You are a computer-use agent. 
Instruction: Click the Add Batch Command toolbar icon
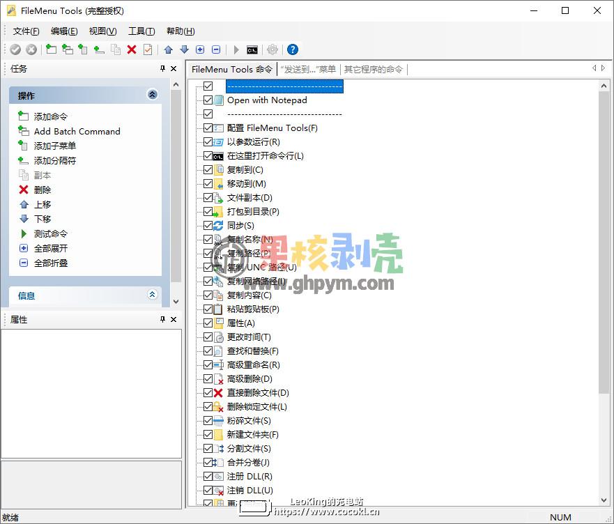[68, 49]
